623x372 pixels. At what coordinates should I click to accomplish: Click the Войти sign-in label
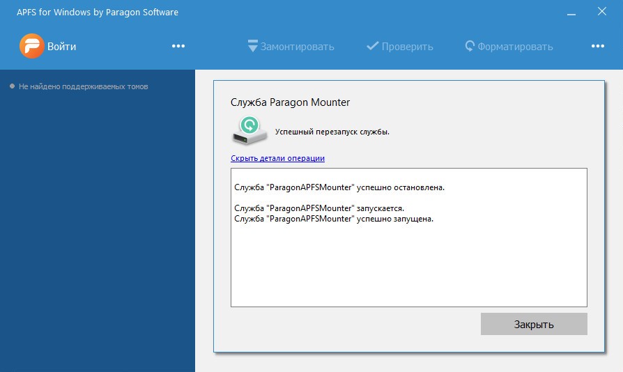[x=62, y=47]
